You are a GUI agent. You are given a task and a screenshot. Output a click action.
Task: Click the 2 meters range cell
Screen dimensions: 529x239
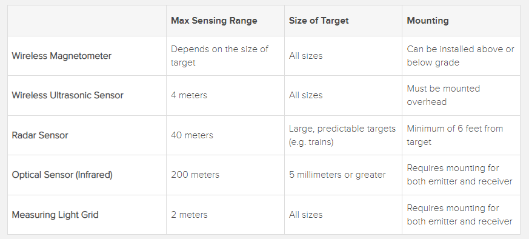(189, 215)
